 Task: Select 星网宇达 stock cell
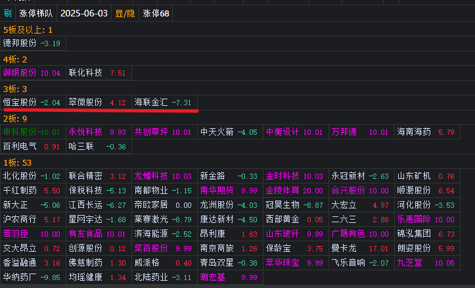pyautogui.click(x=99, y=220)
